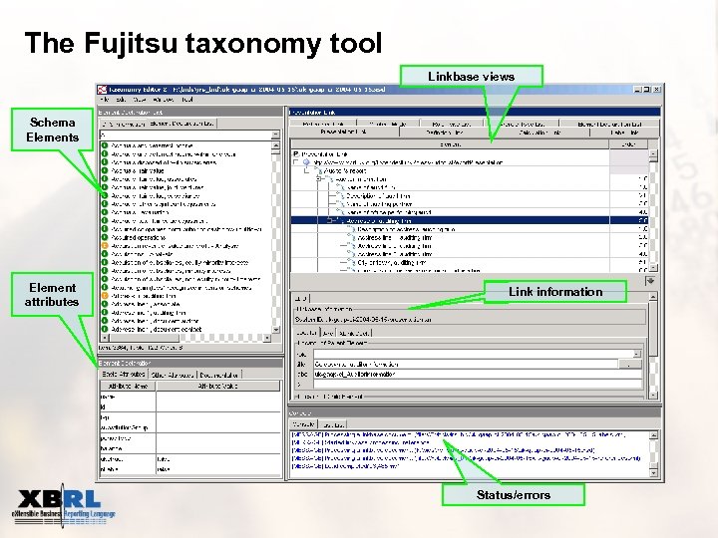This screenshot has width=718, height=538.
Task: Select the Presentation Link tab
Action: coord(344,132)
